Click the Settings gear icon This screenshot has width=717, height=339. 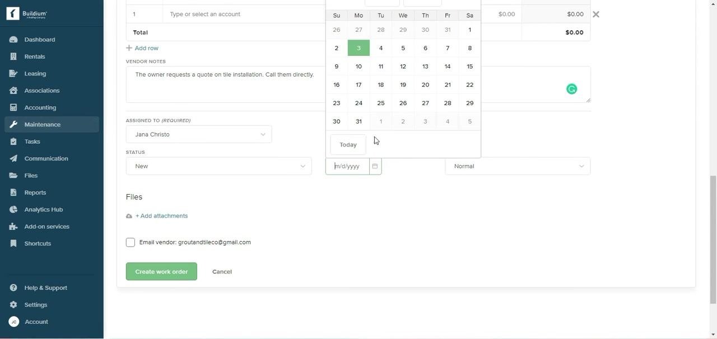point(13,305)
